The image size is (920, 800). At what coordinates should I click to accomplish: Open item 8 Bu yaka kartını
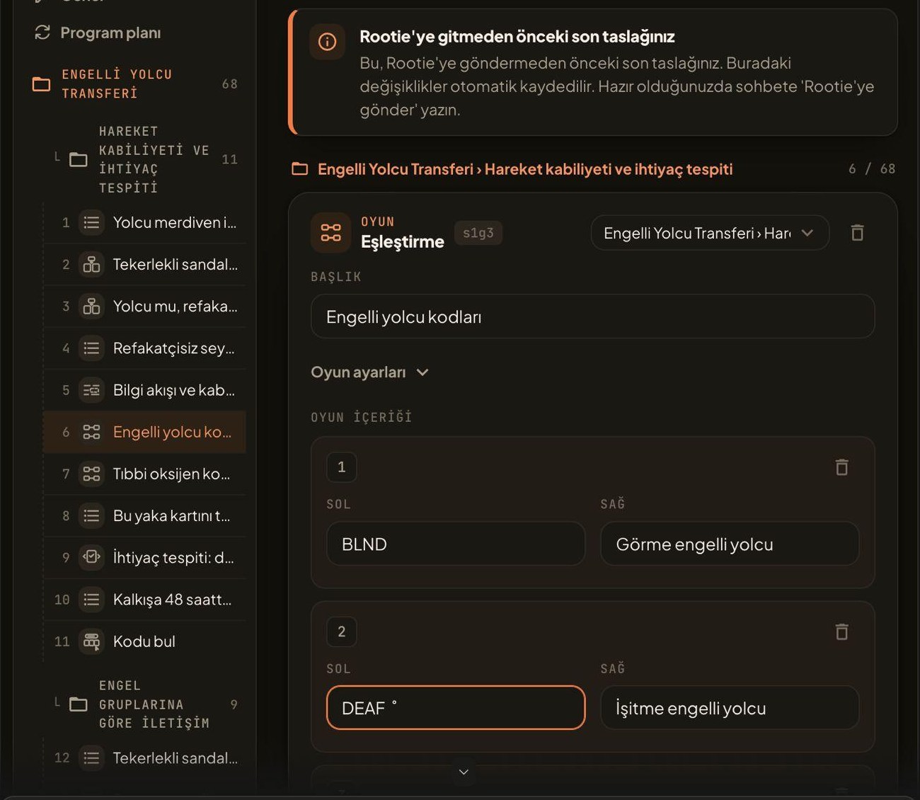145,515
